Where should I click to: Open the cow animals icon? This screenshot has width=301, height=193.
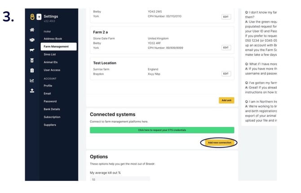pos(32,50)
